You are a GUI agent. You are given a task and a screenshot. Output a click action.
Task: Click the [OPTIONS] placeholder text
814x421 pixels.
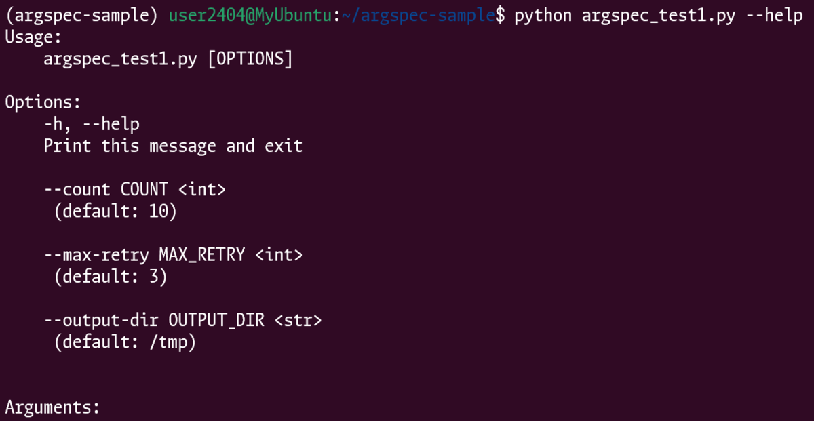pos(250,60)
